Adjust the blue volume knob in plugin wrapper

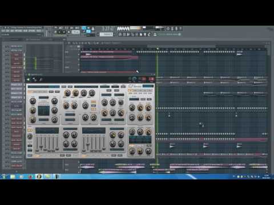[x=134, y=79]
